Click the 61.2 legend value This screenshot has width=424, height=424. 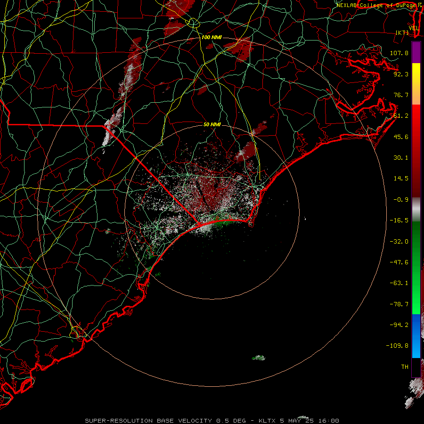(x=401, y=116)
